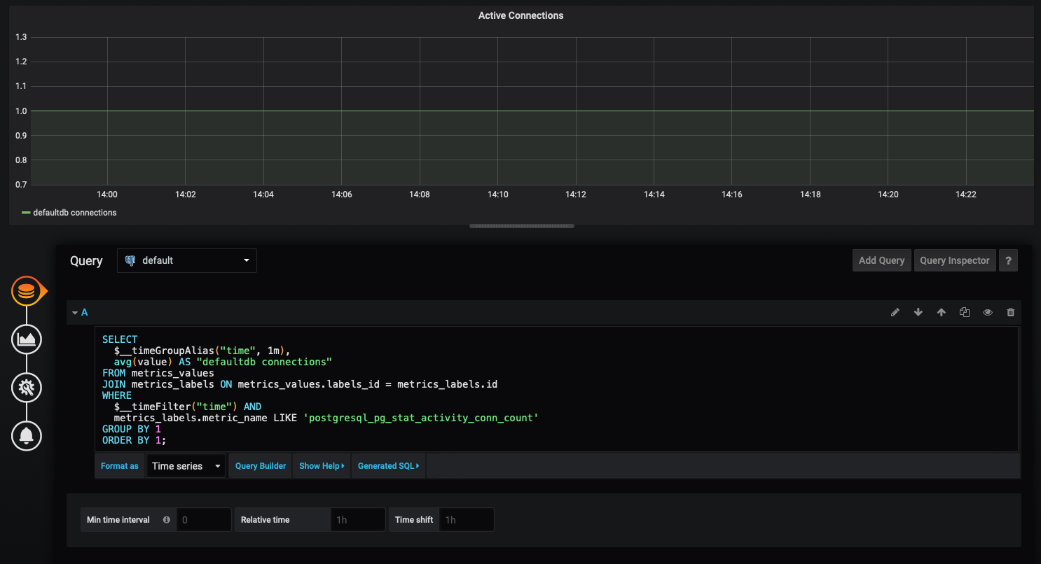Move query A up with the arrow icon

pyautogui.click(x=941, y=312)
